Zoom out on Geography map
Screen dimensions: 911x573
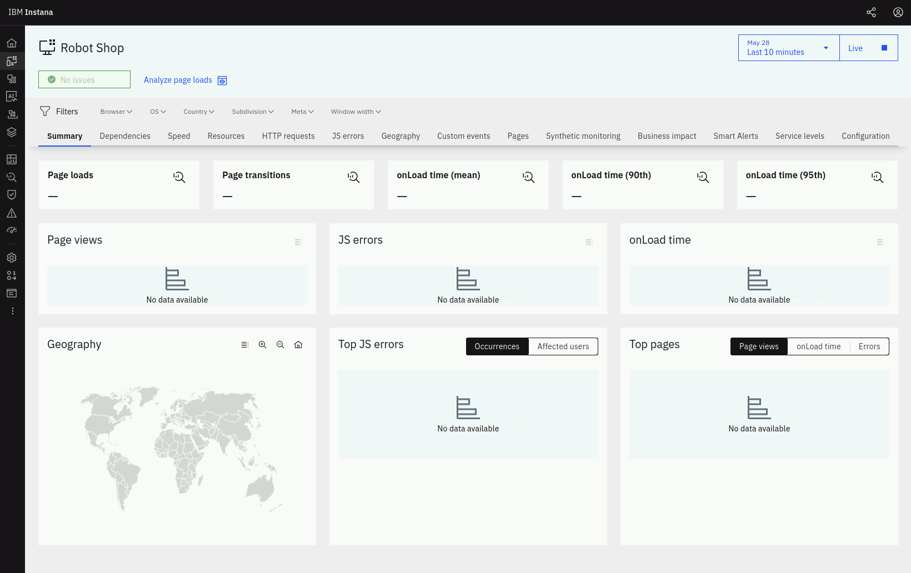coord(280,345)
